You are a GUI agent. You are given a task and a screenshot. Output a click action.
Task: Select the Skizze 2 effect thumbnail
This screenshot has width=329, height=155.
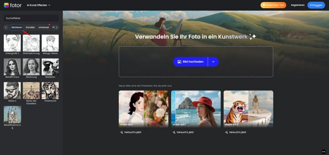(x=12, y=91)
